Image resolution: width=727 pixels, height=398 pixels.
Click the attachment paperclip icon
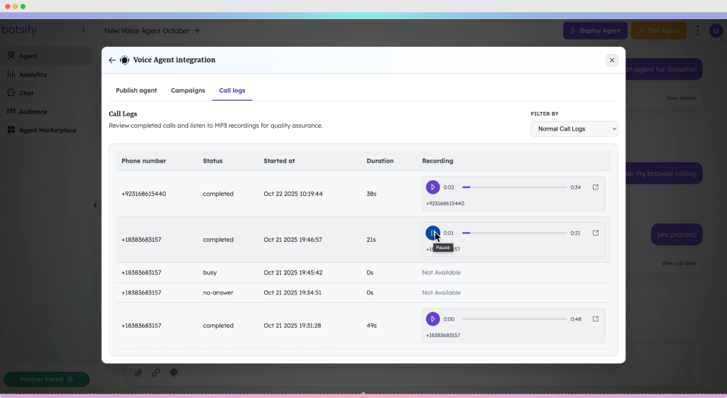coord(138,372)
